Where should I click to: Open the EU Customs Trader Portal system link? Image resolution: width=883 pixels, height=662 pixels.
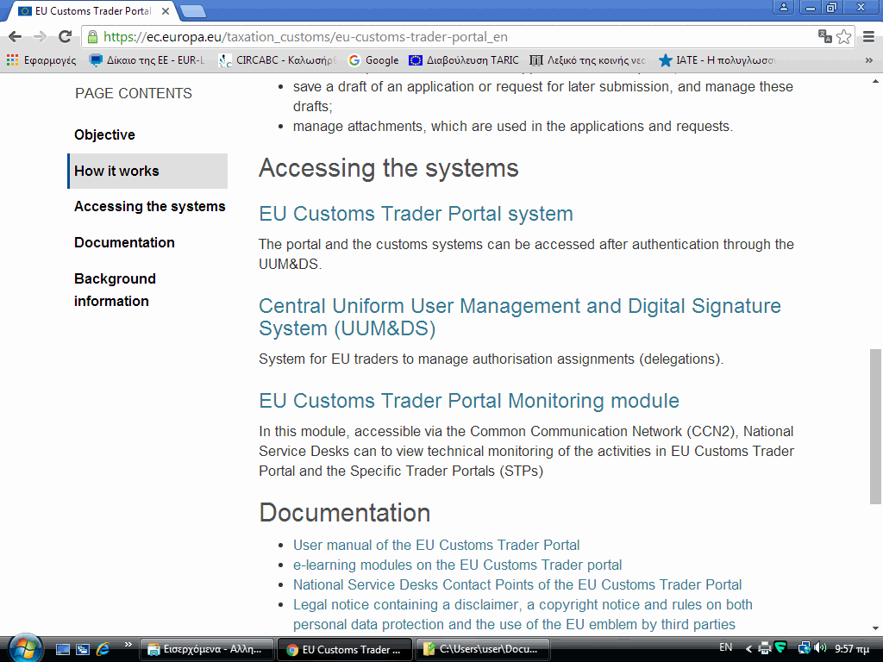click(x=416, y=214)
